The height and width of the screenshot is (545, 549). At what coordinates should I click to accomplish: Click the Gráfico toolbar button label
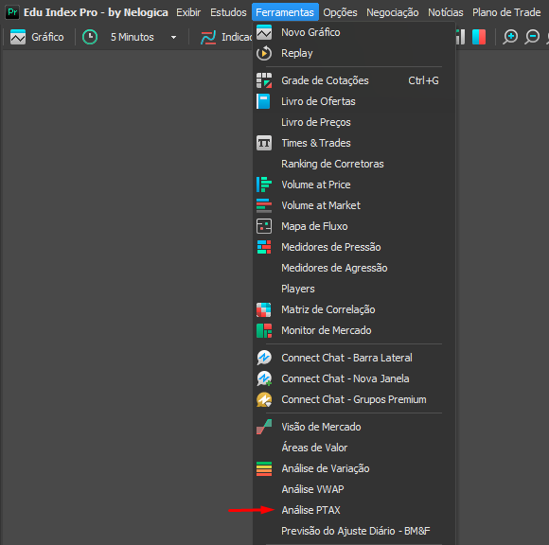47,37
